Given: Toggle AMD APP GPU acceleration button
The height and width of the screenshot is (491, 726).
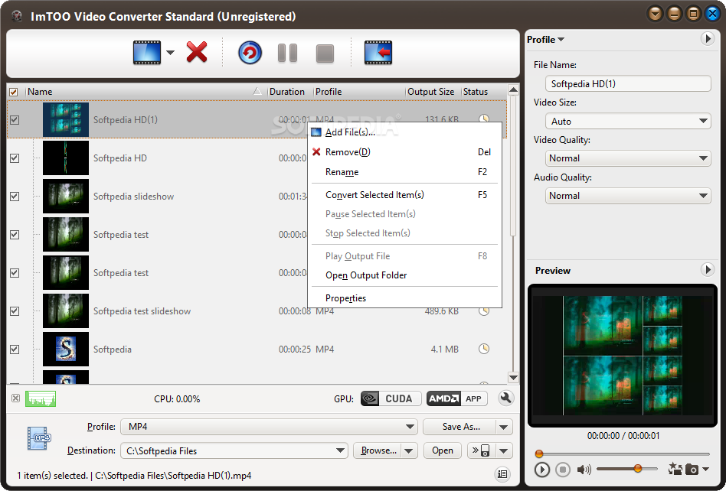Looking at the screenshot, I should (x=457, y=398).
